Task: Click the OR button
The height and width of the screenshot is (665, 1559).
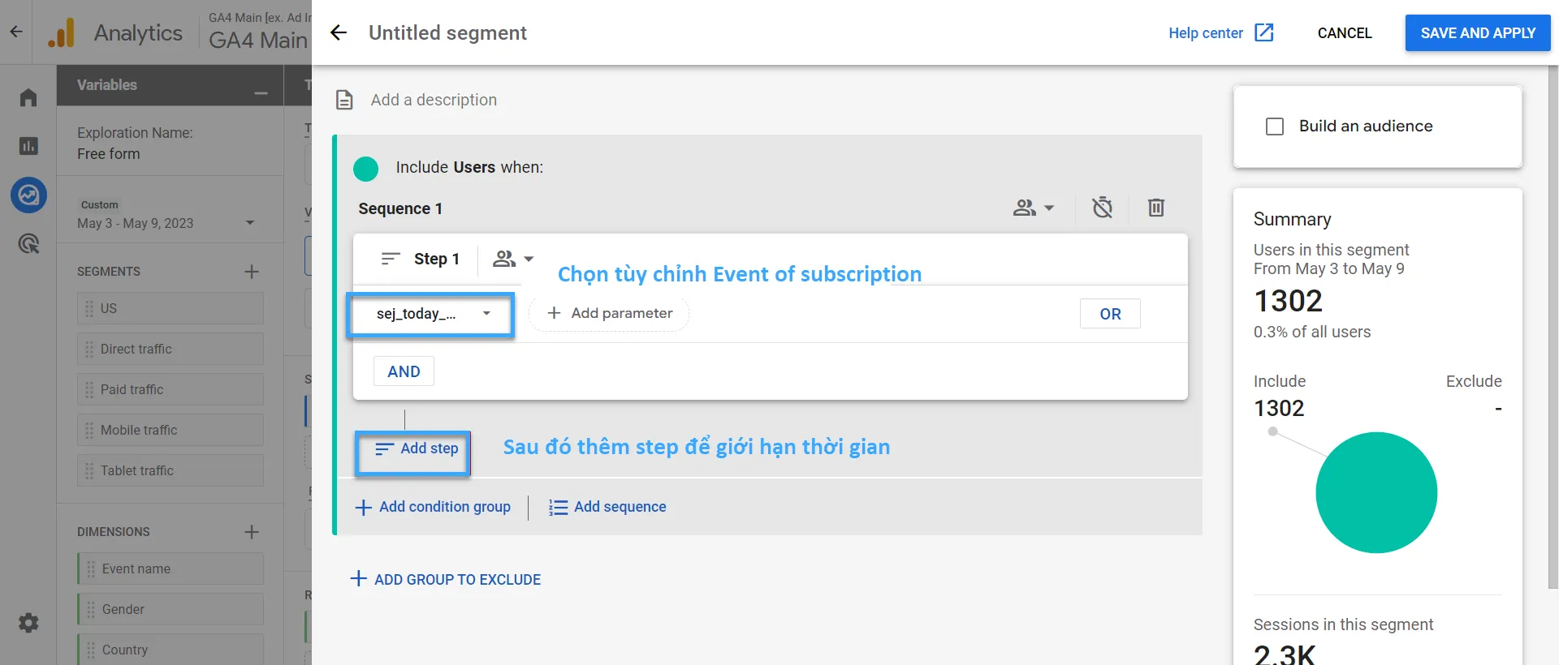Action: click(1110, 314)
